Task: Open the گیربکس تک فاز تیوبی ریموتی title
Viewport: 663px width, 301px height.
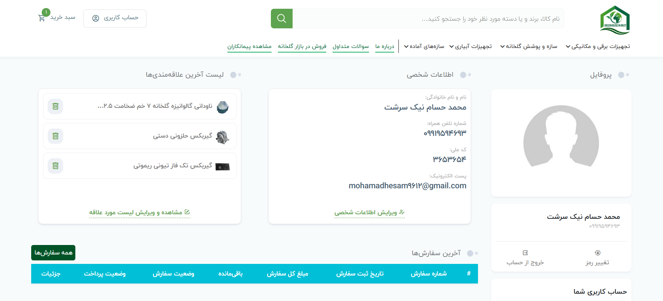Action: [x=173, y=166]
